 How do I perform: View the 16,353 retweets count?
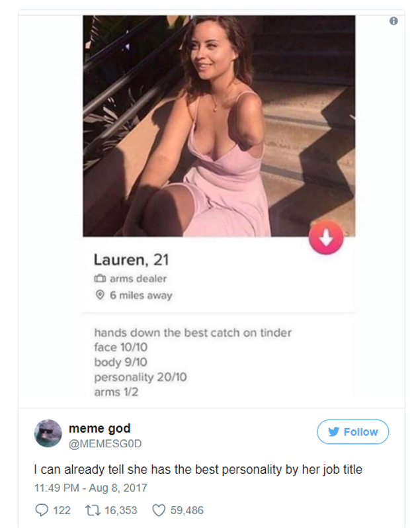[x=121, y=511]
